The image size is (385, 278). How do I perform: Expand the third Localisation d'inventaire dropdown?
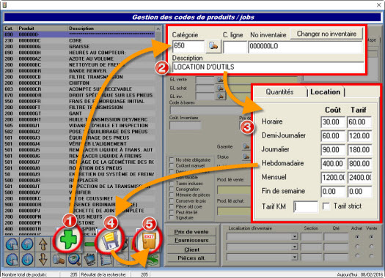294,258
